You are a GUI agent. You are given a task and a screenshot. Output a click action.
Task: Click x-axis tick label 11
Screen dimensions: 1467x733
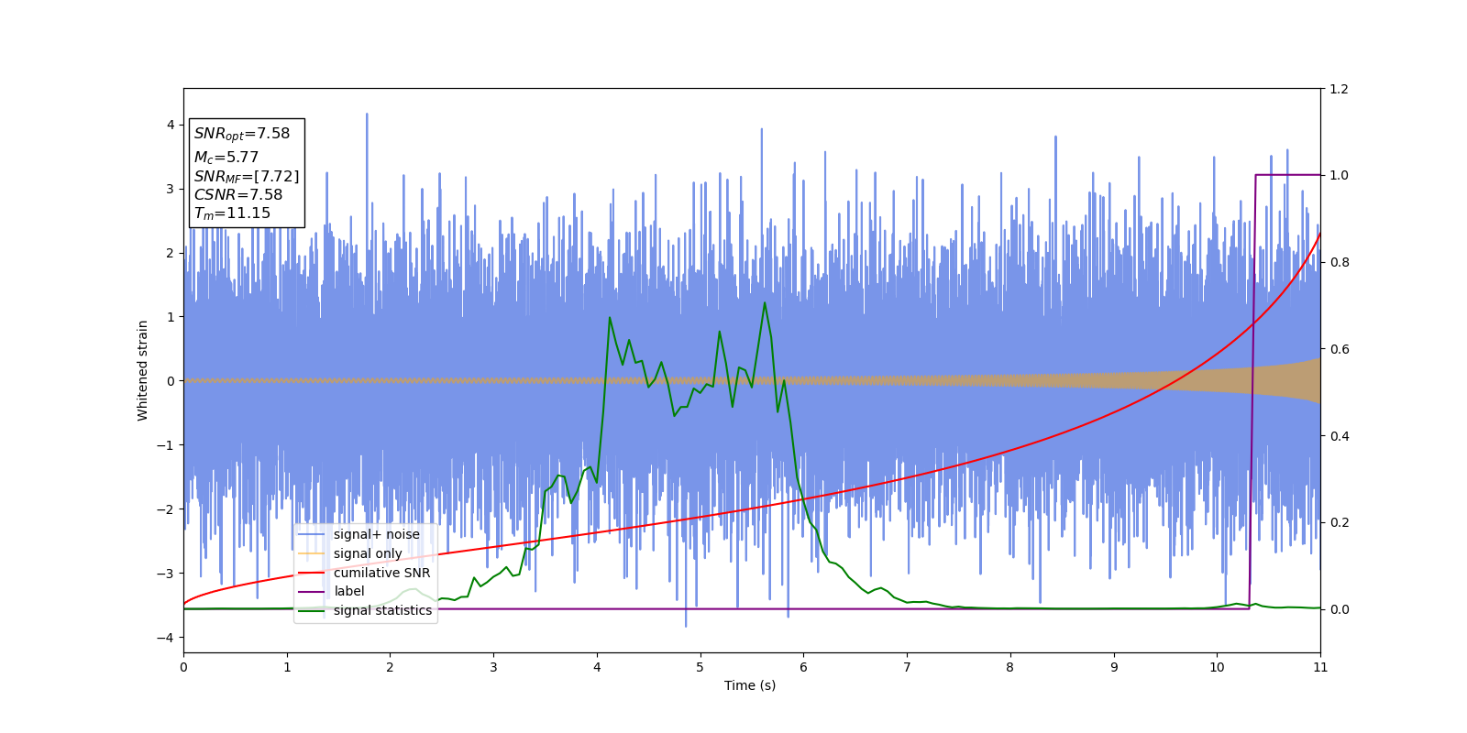coord(1320,667)
